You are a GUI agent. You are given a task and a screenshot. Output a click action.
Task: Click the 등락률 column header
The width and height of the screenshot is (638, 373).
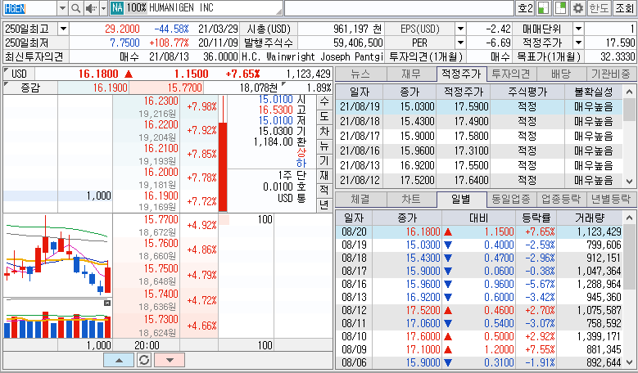[x=536, y=218]
